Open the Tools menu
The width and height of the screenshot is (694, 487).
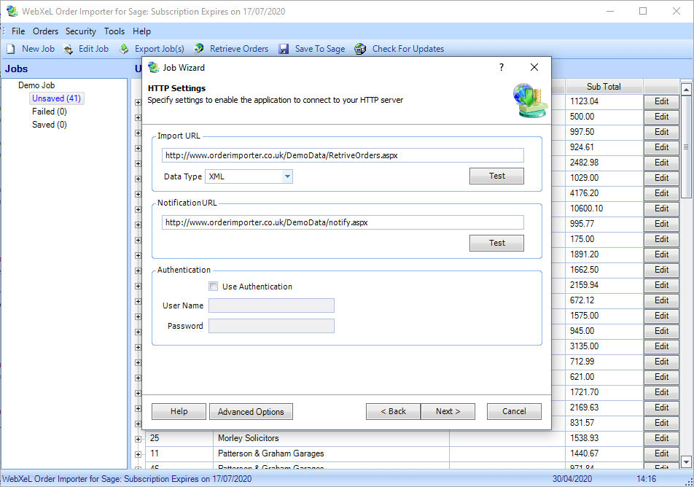point(114,31)
